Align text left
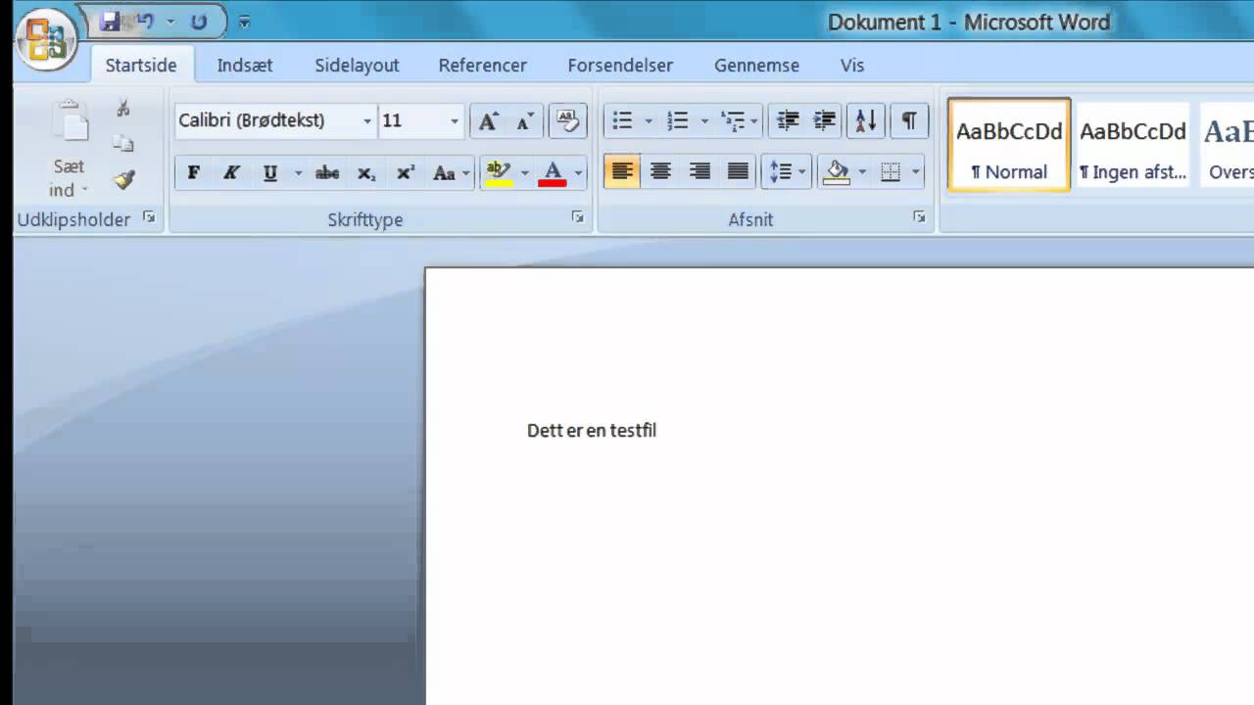The height and width of the screenshot is (705, 1254). (x=622, y=173)
